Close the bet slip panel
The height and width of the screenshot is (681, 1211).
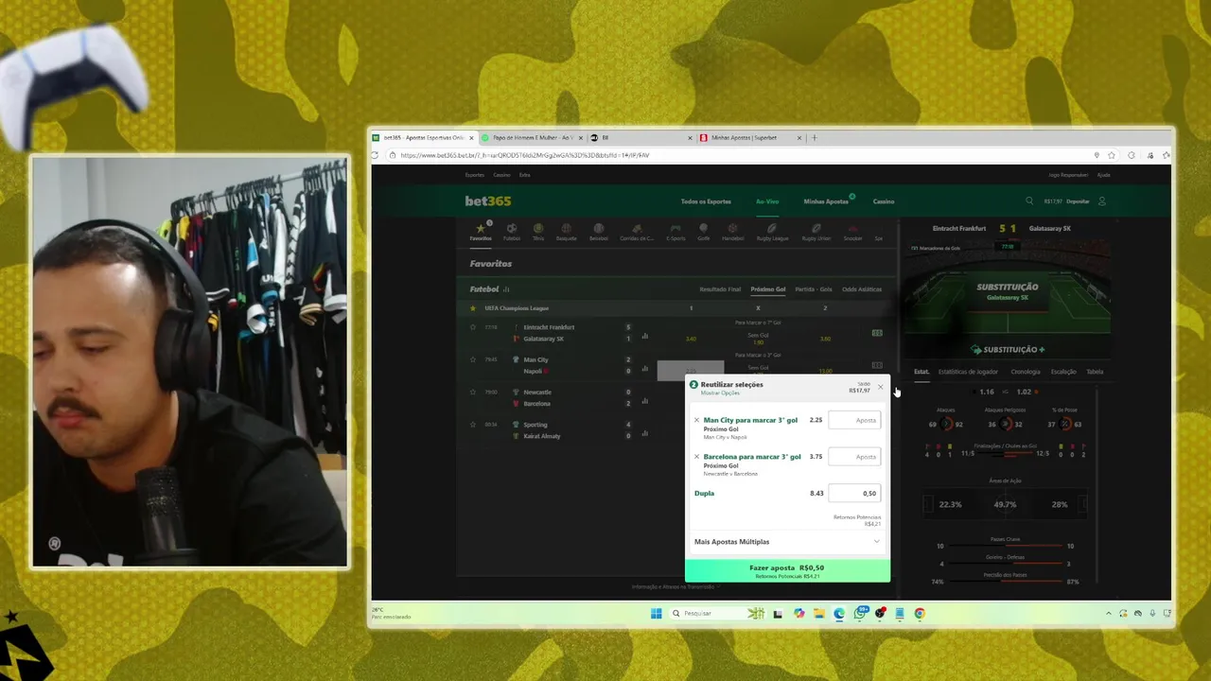pyautogui.click(x=880, y=386)
